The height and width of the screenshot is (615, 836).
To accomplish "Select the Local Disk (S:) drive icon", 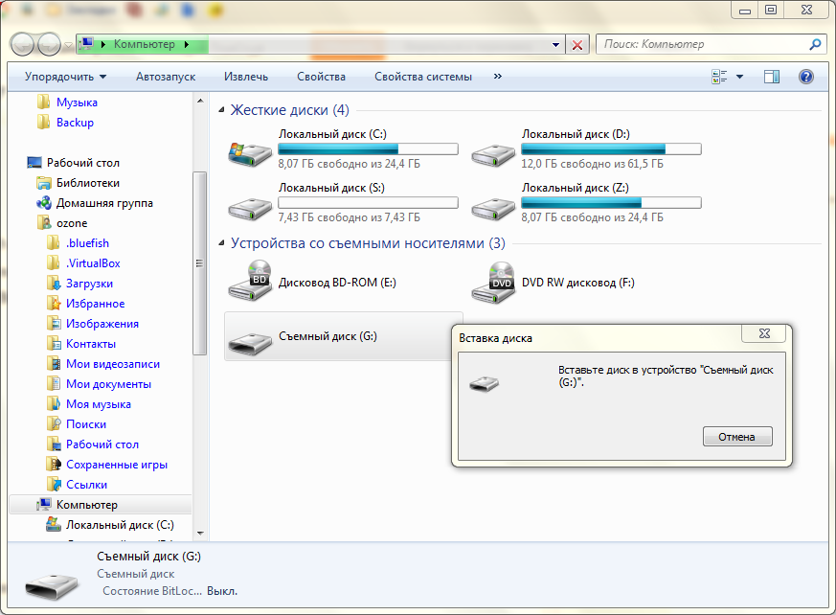I will pyautogui.click(x=250, y=209).
